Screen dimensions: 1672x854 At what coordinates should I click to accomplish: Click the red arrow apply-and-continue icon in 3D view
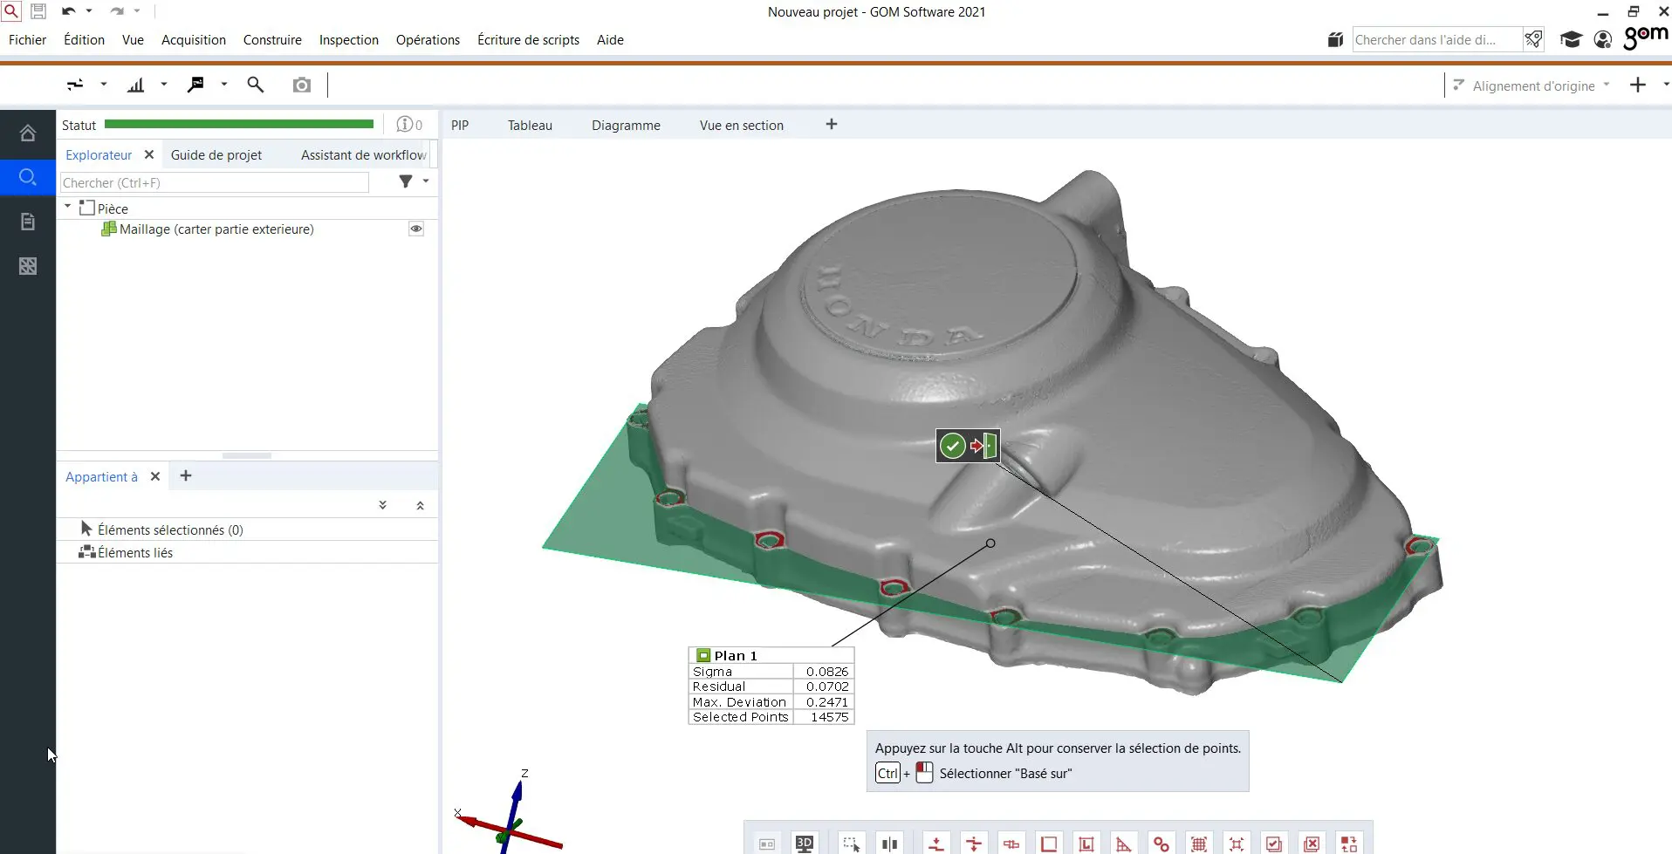pos(983,447)
